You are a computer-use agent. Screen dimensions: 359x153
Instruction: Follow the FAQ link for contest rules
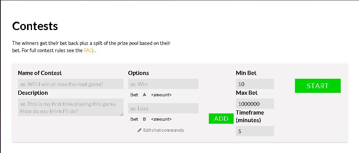point(89,50)
